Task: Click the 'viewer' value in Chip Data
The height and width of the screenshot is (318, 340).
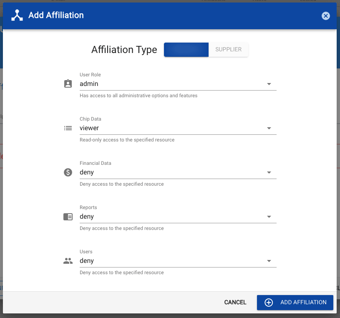Action: 89,128
